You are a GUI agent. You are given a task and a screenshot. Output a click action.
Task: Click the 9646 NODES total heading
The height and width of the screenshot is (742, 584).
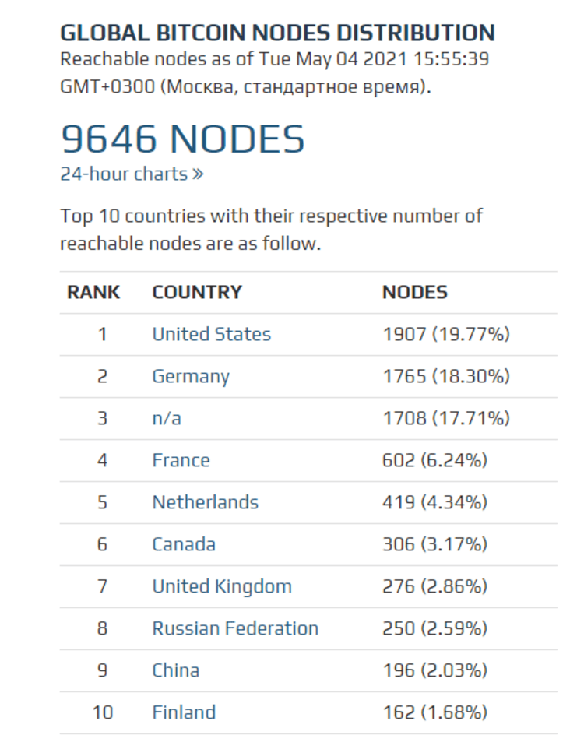coord(182,139)
